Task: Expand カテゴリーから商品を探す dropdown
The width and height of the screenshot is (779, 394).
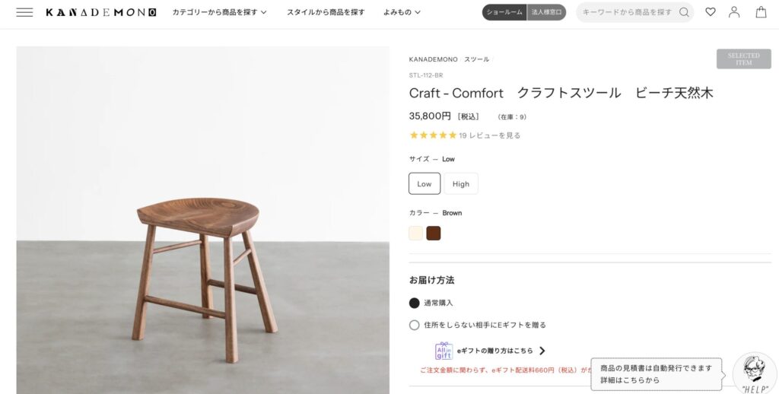Action: tap(219, 12)
